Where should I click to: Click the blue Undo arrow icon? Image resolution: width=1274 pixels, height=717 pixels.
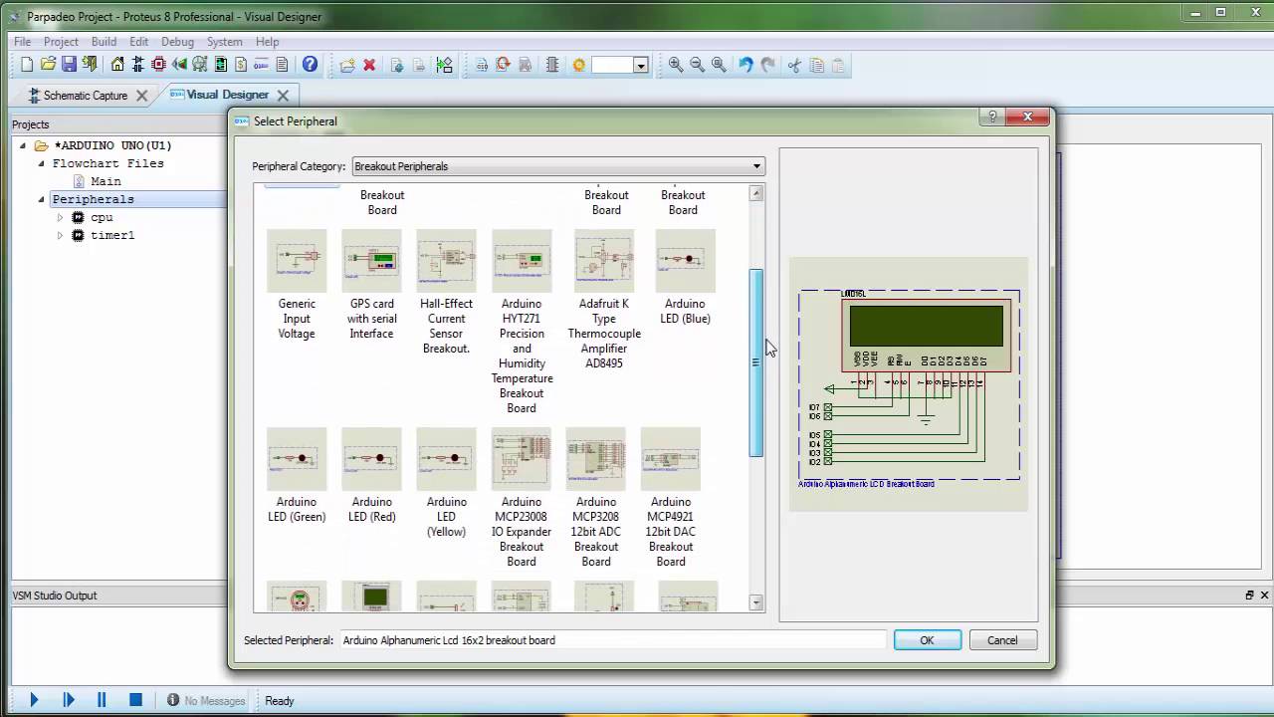pyautogui.click(x=745, y=65)
